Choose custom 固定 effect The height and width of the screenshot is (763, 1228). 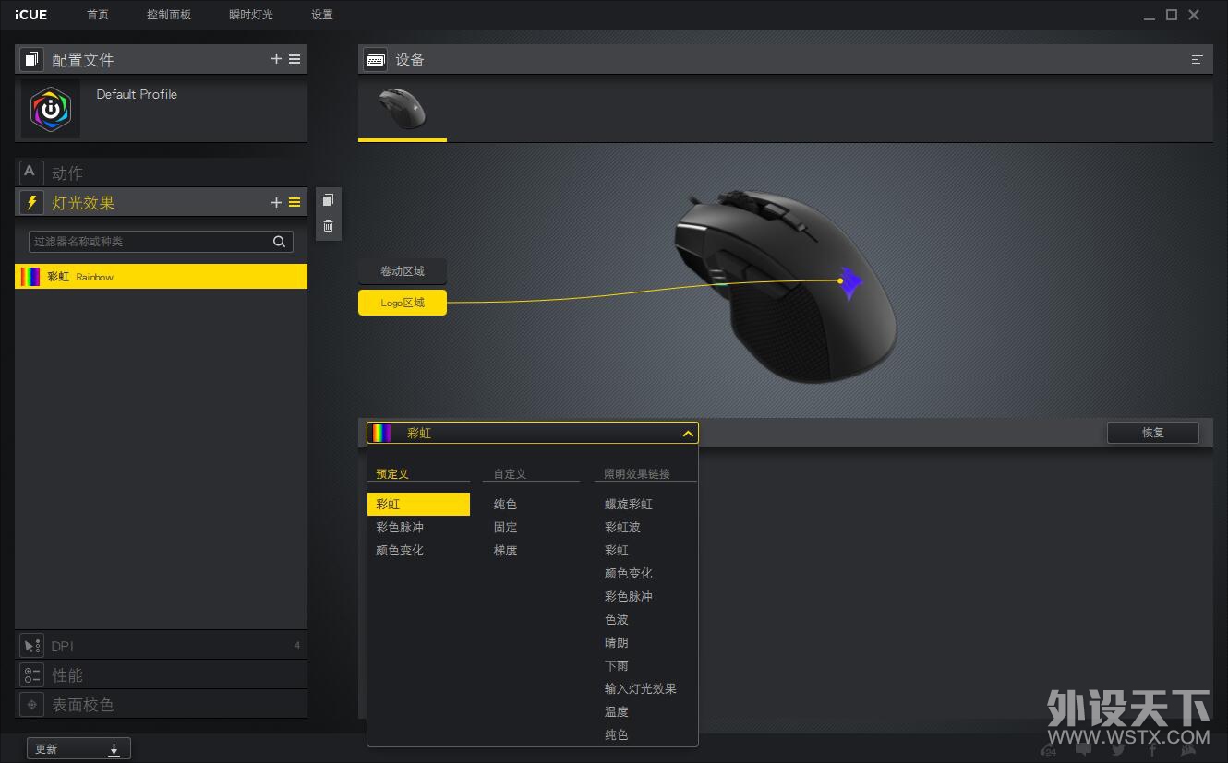(x=505, y=528)
